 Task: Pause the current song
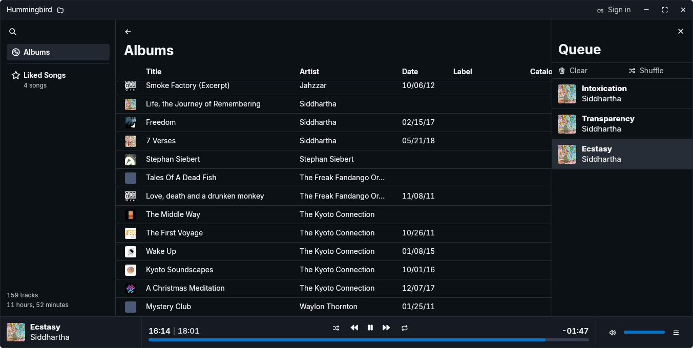(370, 328)
